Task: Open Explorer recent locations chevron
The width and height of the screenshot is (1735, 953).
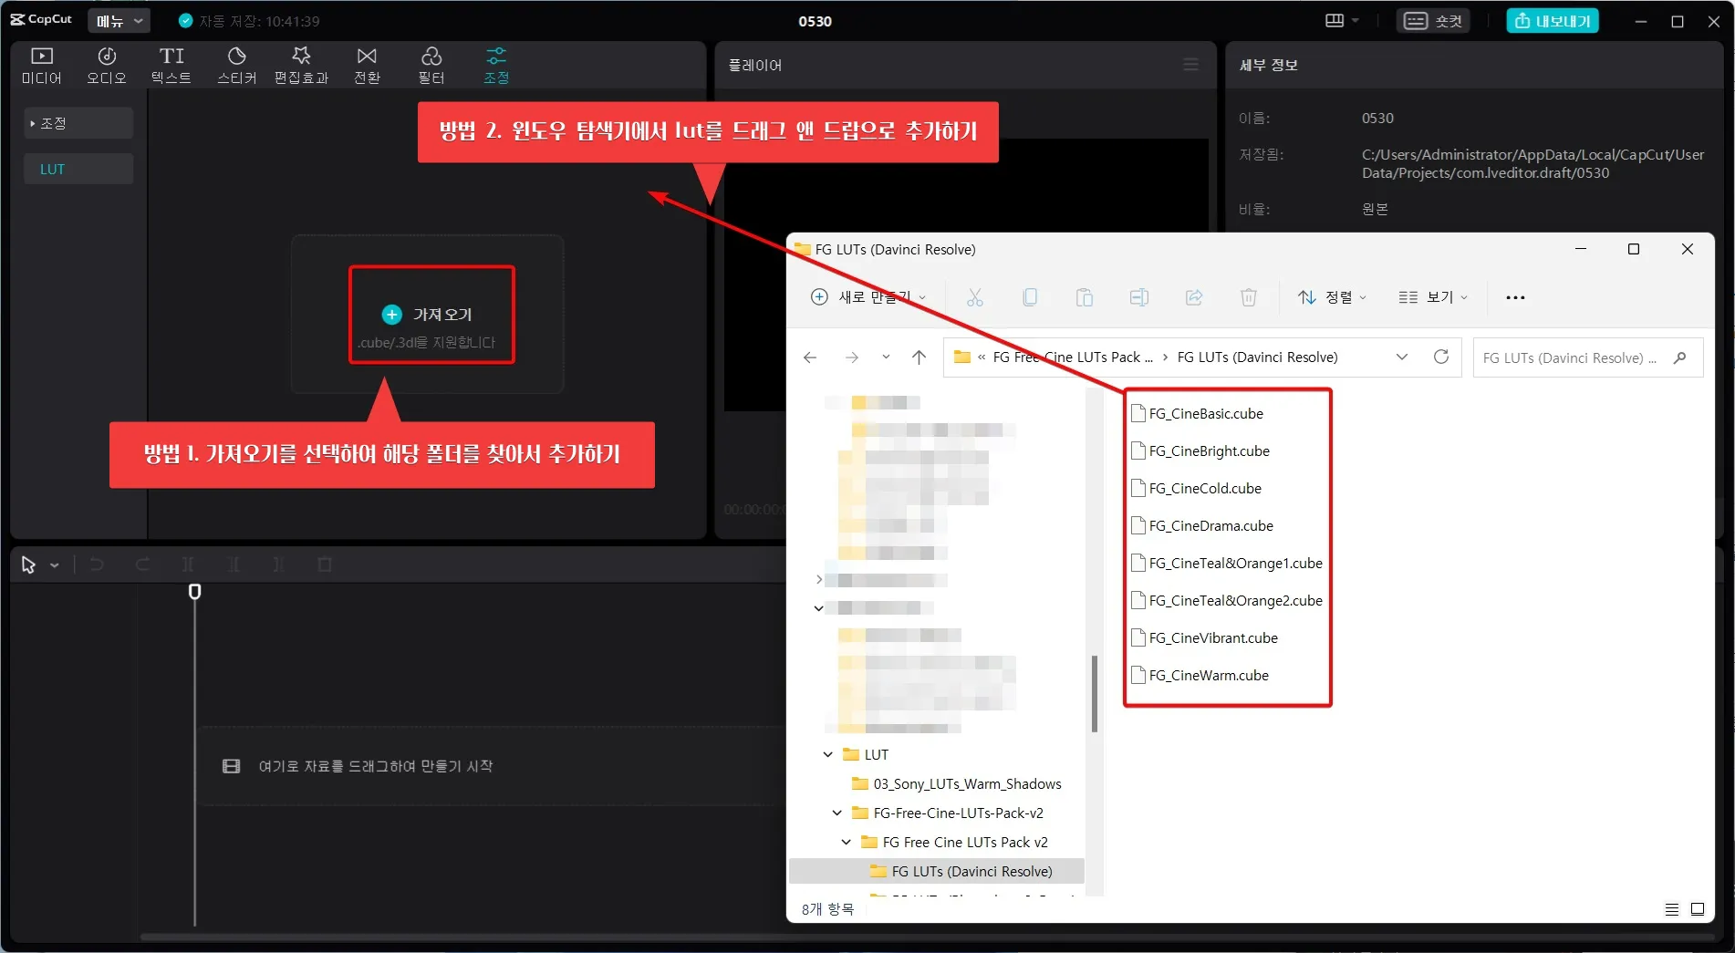Action: 886,357
